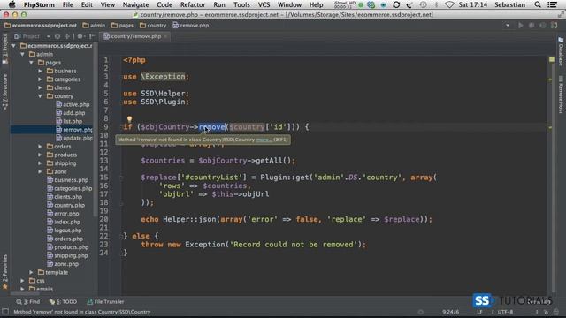The height and width of the screenshot is (318, 566).
Task: Click the country breadcrumb folder
Action: [153, 26]
